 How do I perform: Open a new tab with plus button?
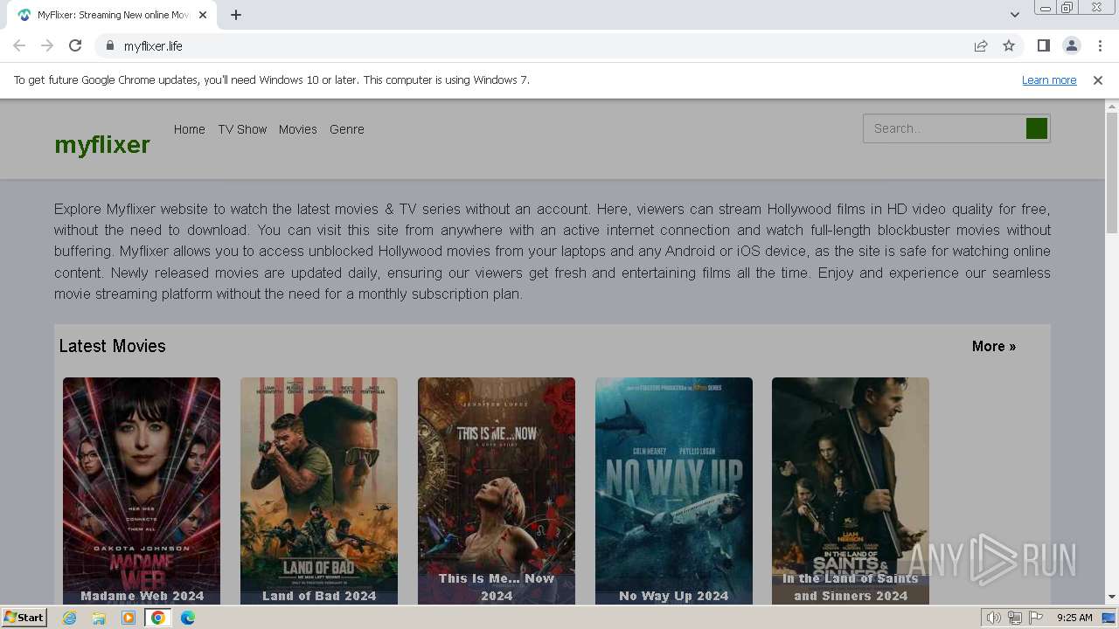(236, 15)
